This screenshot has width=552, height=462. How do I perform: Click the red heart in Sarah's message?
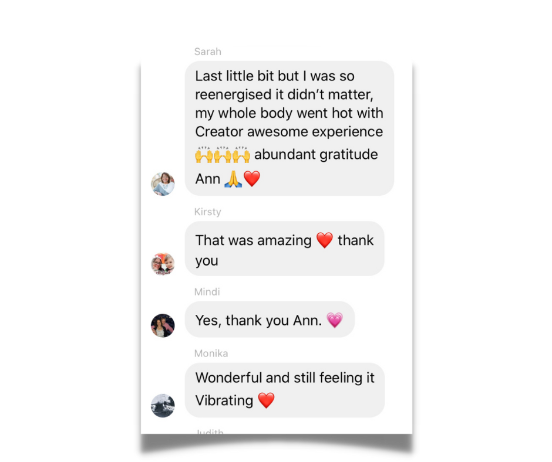click(252, 179)
